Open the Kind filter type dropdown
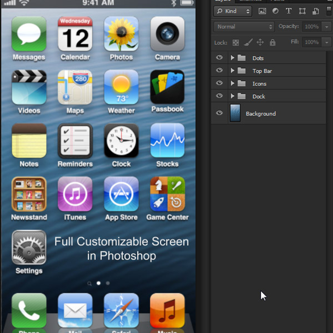 pyautogui.click(x=233, y=11)
